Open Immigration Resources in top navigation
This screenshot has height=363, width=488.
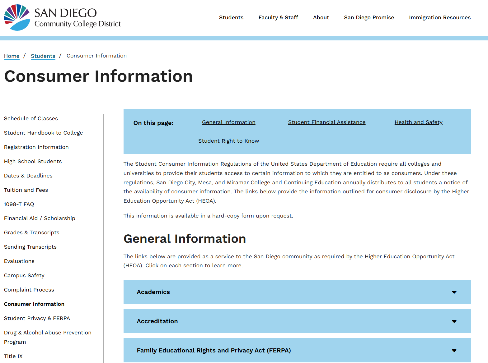440,17
